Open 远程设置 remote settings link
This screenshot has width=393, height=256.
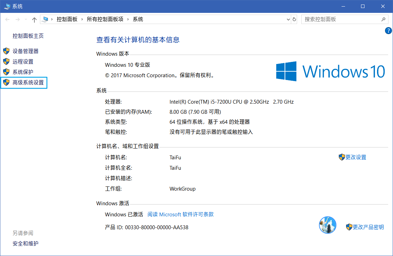(x=23, y=62)
